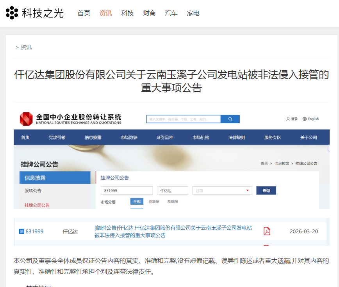The width and height of the screenshot is (339, 287).
Task: Open 股转公告 in the sidebar
Action: coord(33,191)
